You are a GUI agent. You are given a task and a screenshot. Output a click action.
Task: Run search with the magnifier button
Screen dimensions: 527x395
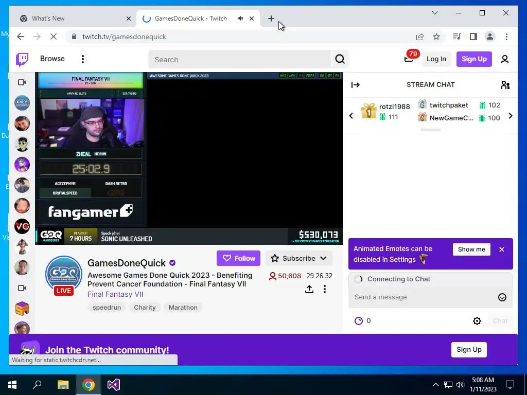340,60
